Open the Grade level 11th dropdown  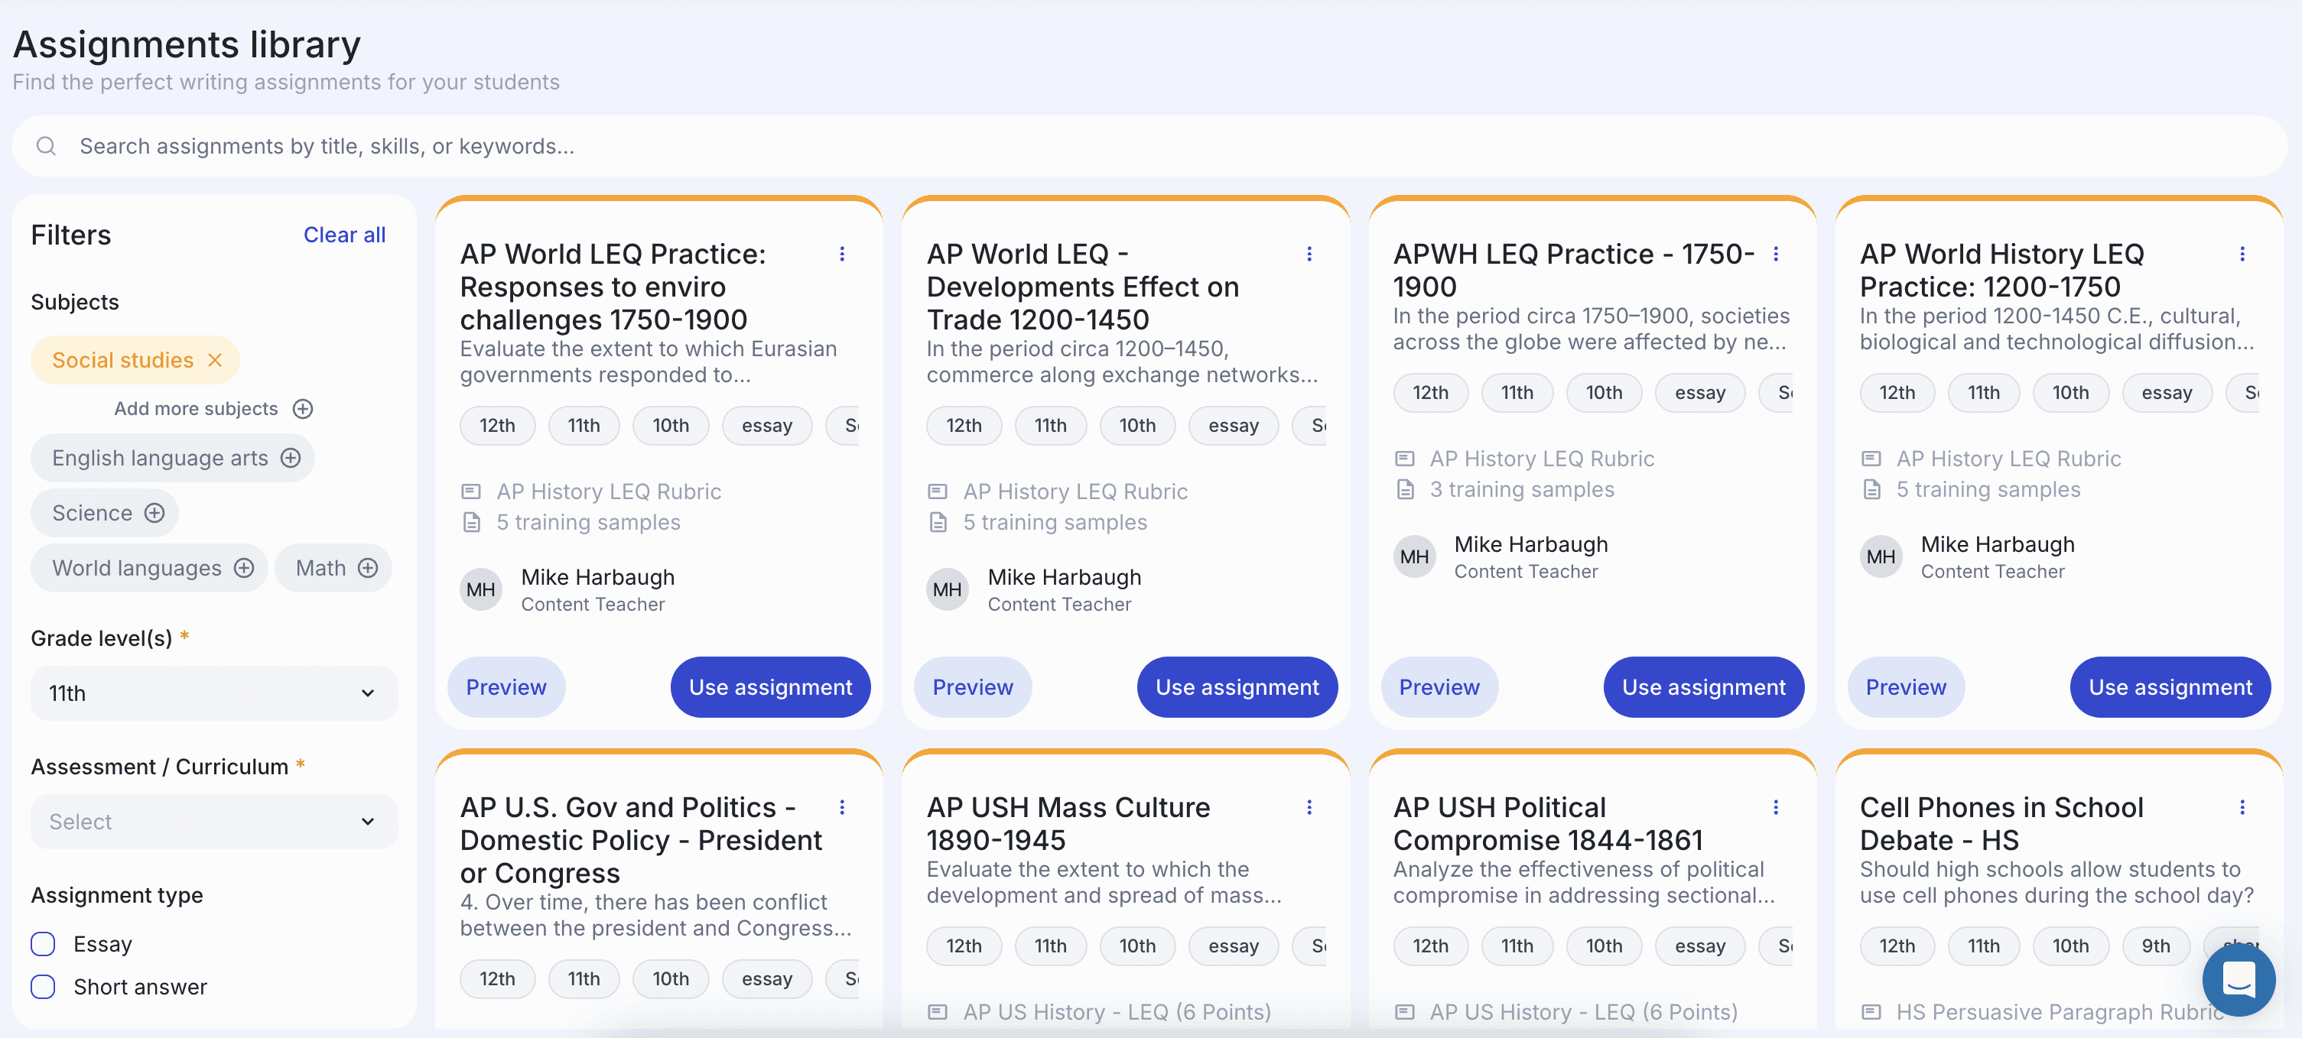click(213, 693)
